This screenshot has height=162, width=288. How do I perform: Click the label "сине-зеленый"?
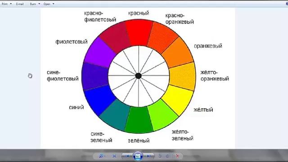[101, 137]
